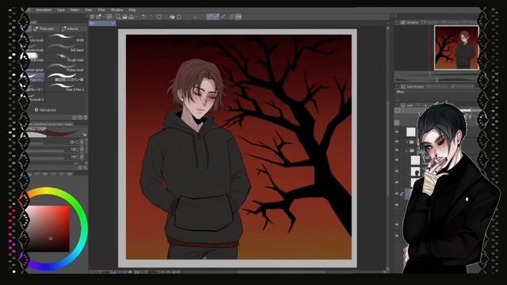
Task: Switch to the Thick paint sub tool tab
Action: tap(44, 28)
